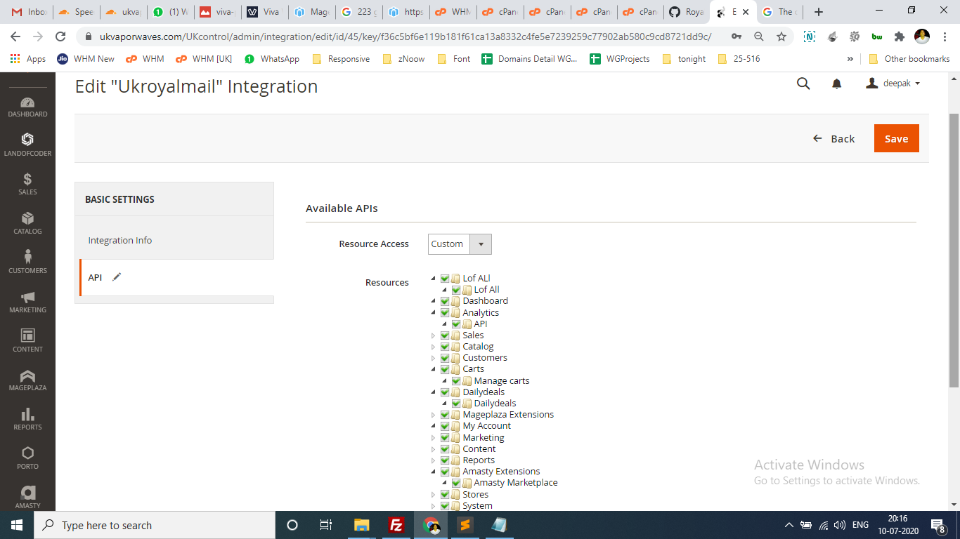
Task: Click the orange Save button
Action: (896, 138)
